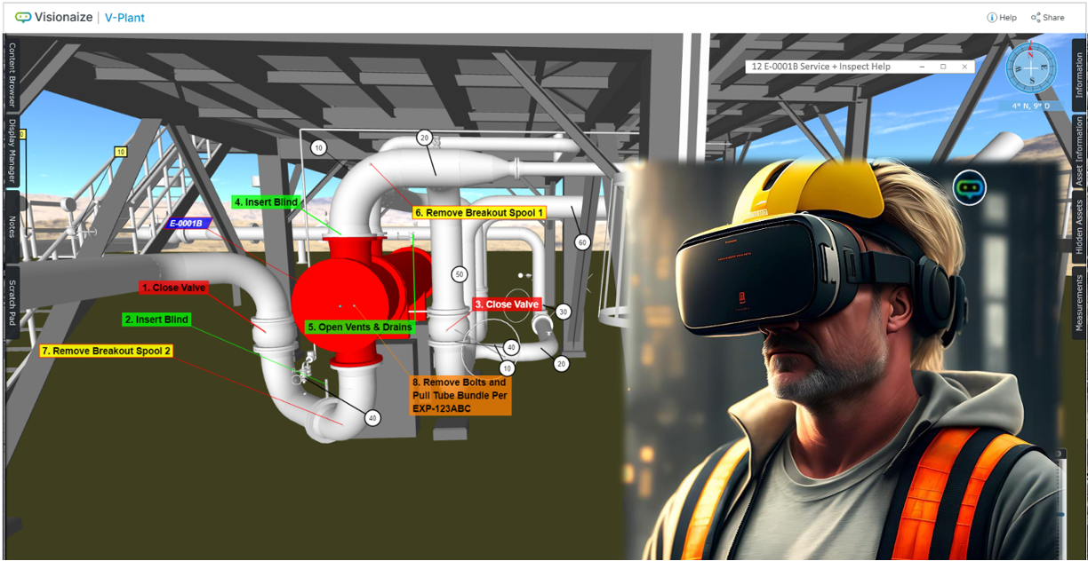Open the Measurements side tab
This screenshot has height=561, width=1088.
[1079, 303]
